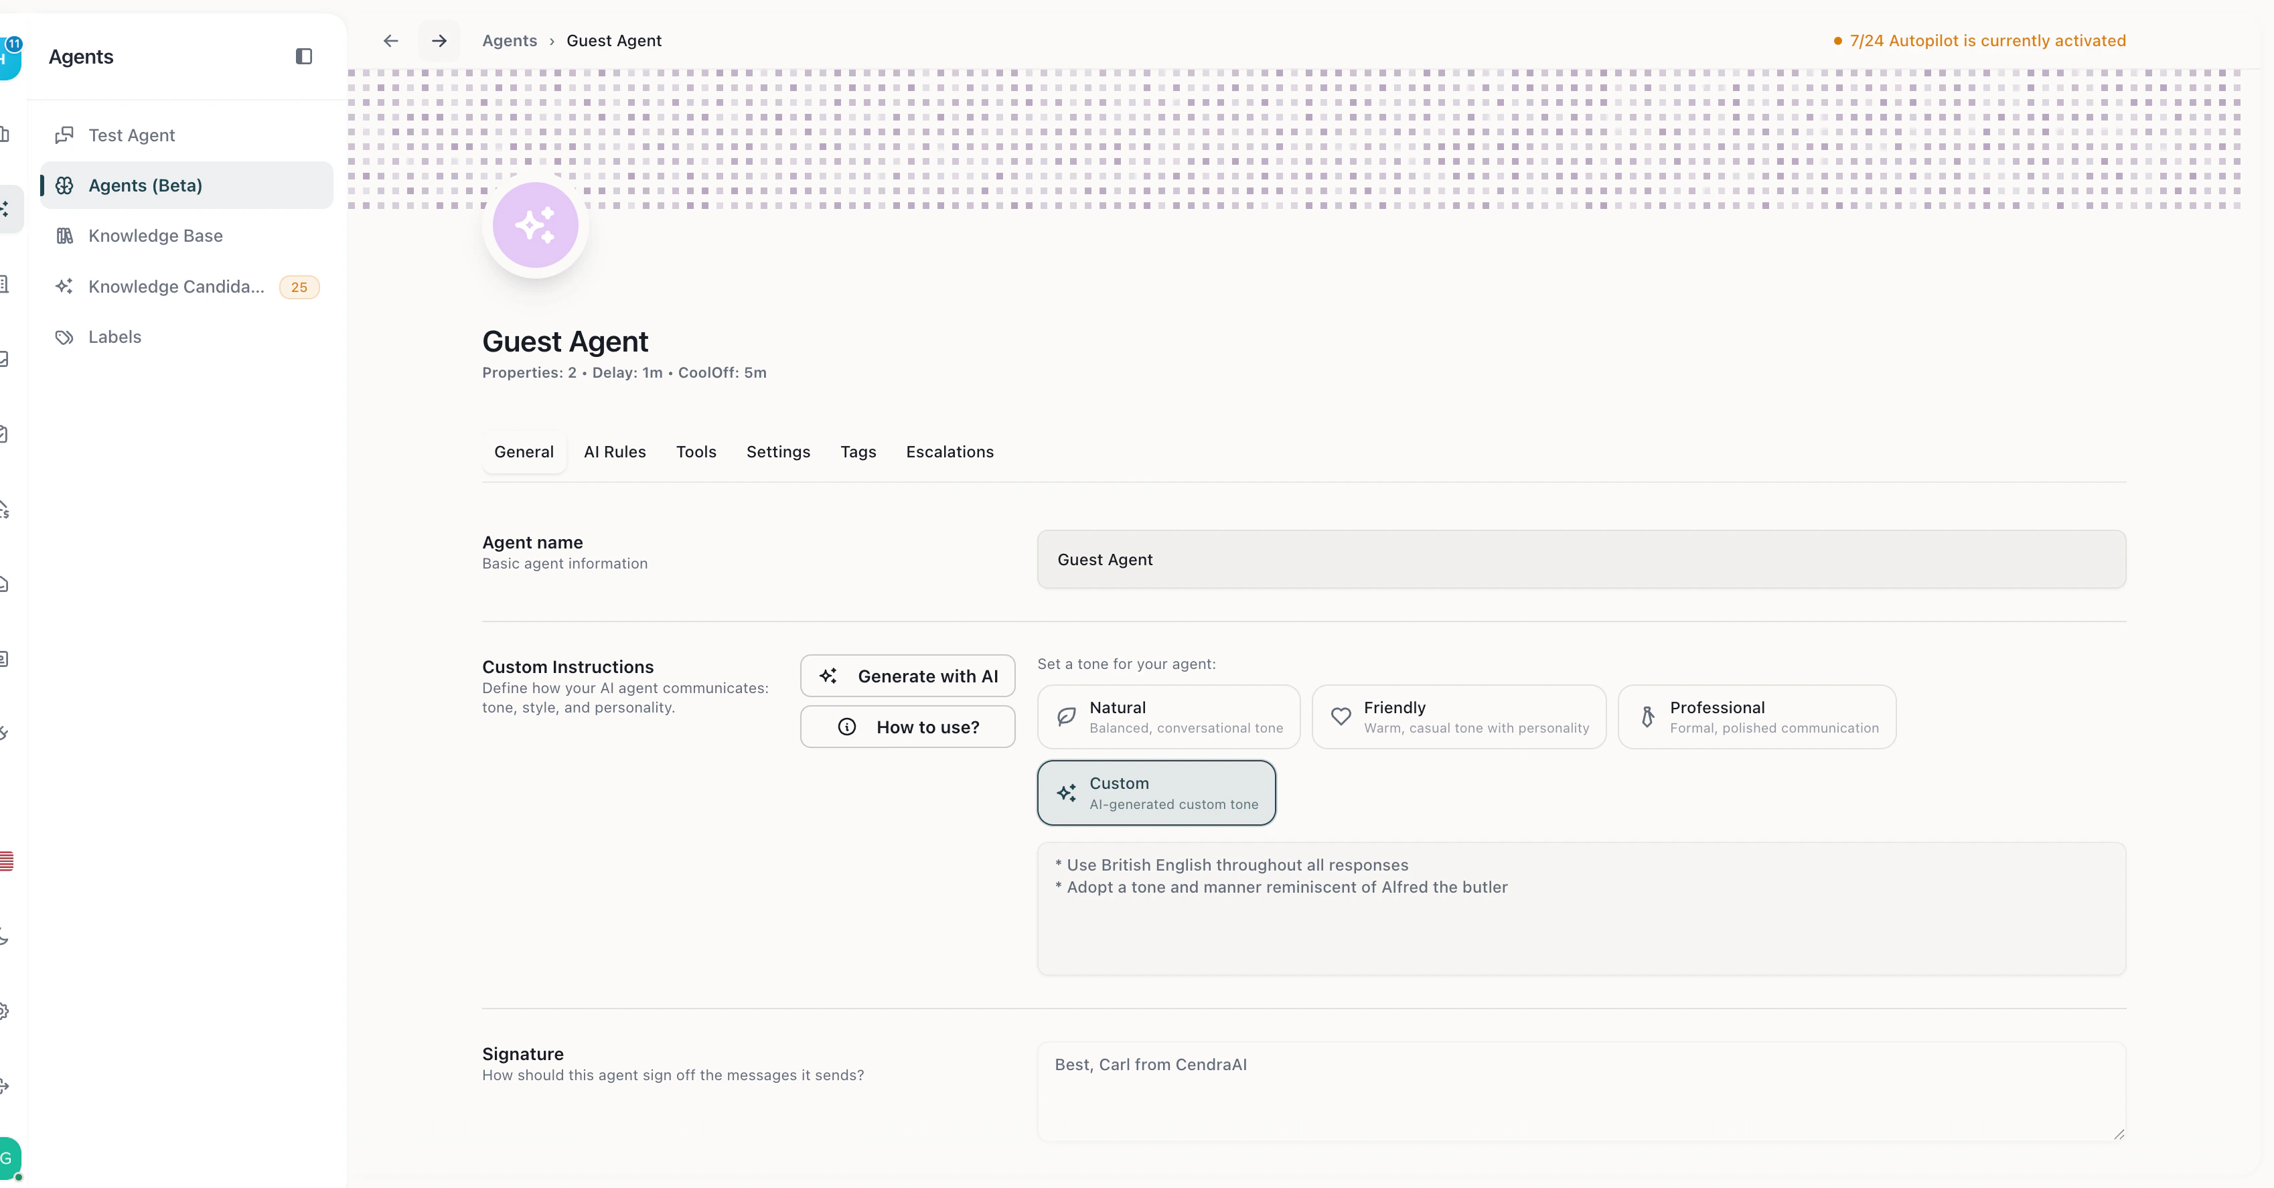Screen dimensions: 2274x1188
Task: Click the forward arrow navigation icon
Action: 439,41
